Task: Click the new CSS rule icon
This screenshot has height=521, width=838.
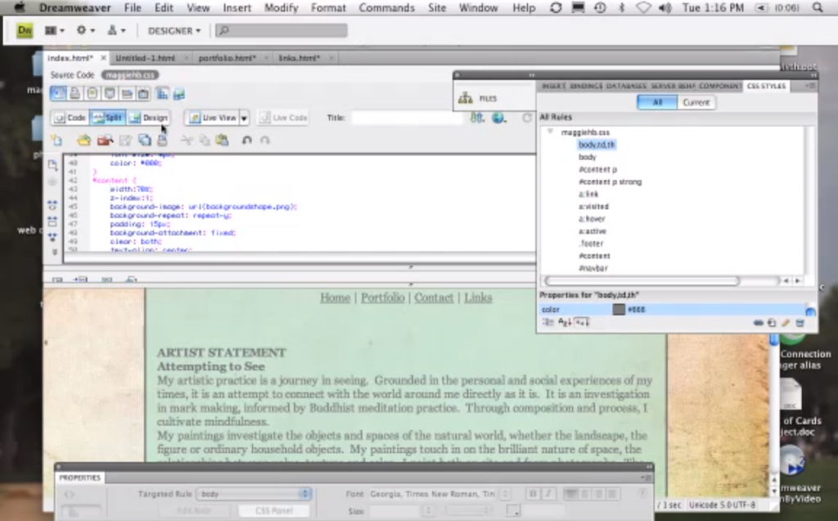Action: pyautogui.click(x=772, y=323)
